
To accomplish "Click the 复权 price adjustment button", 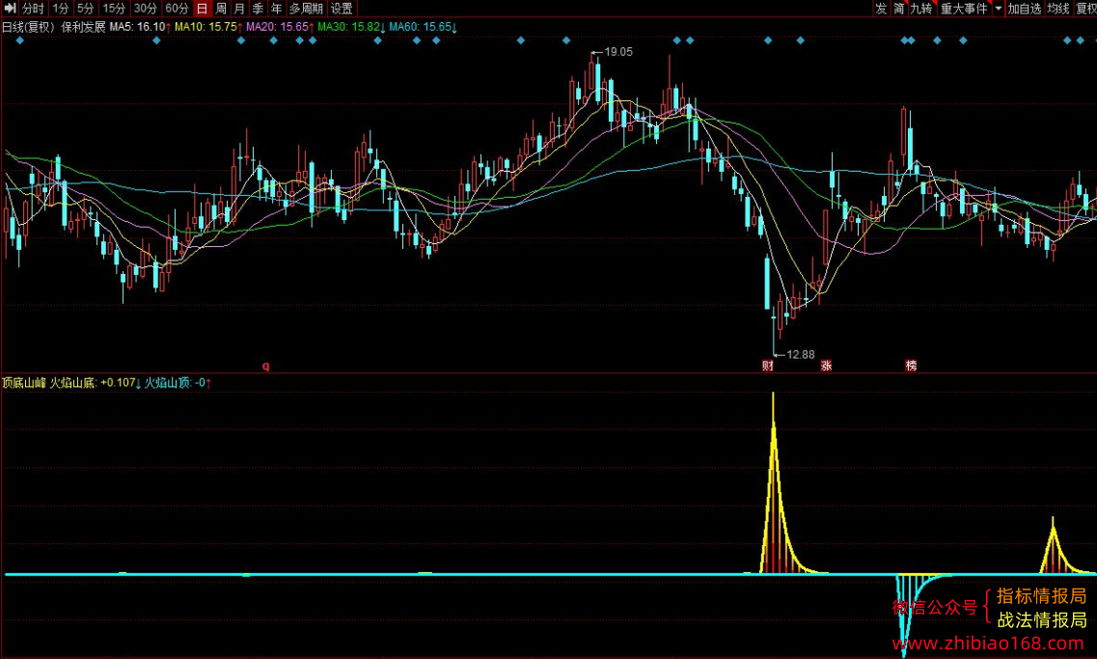I will (x=1086, y=9).
